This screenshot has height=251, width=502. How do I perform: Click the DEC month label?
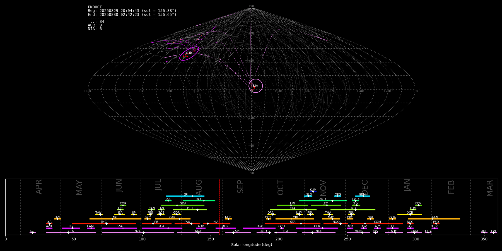(x=365, y=187)
